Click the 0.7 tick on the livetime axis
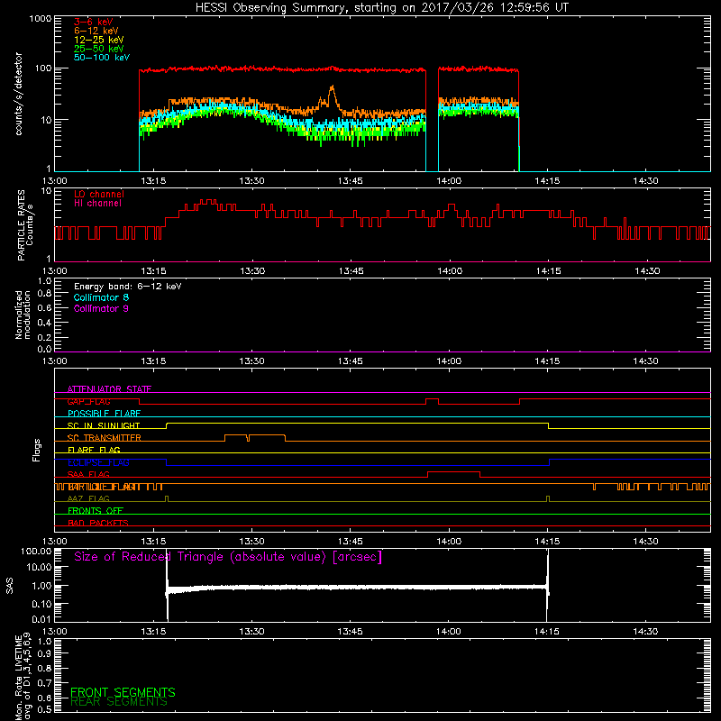This screenshot has height=721, width=721. pos(44,682)
